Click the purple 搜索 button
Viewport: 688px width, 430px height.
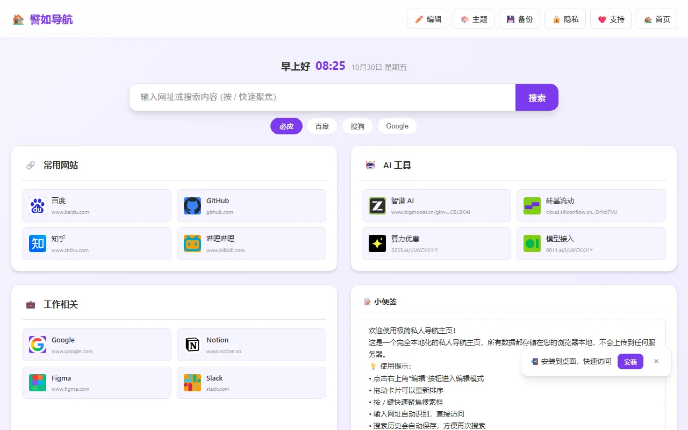(537, 97)
